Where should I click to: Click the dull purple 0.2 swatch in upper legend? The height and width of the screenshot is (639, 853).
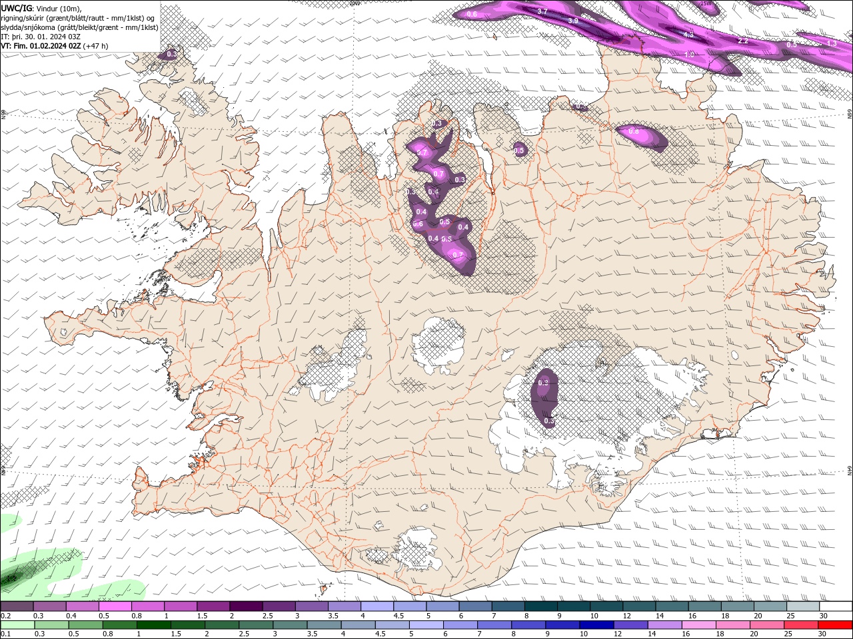pos(17,606)
